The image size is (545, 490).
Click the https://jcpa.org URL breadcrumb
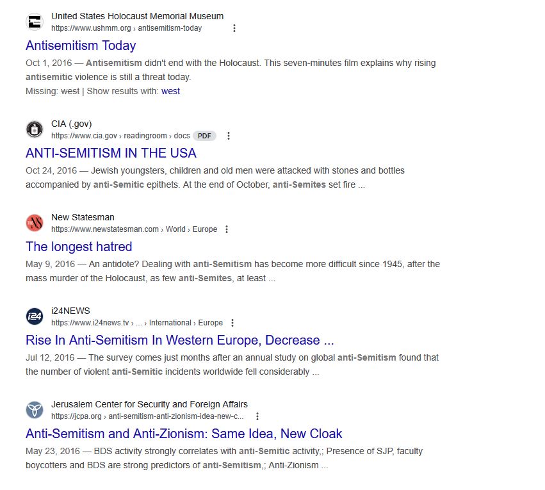click(147, 416)
